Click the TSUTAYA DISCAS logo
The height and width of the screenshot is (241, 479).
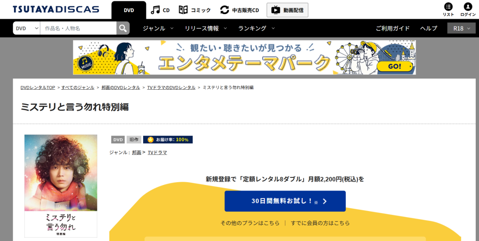coord(56,9)
